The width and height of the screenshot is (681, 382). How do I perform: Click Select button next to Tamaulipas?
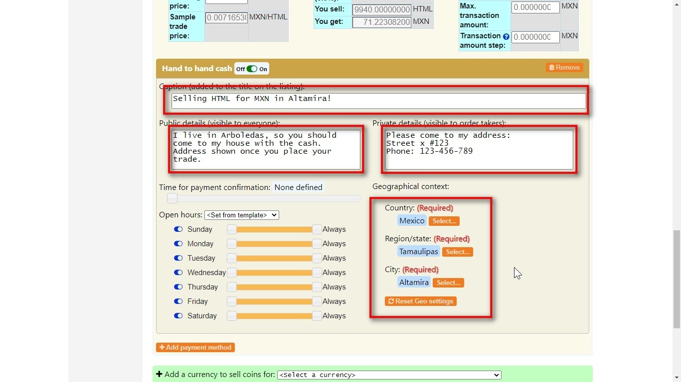(x=457, y=252)
